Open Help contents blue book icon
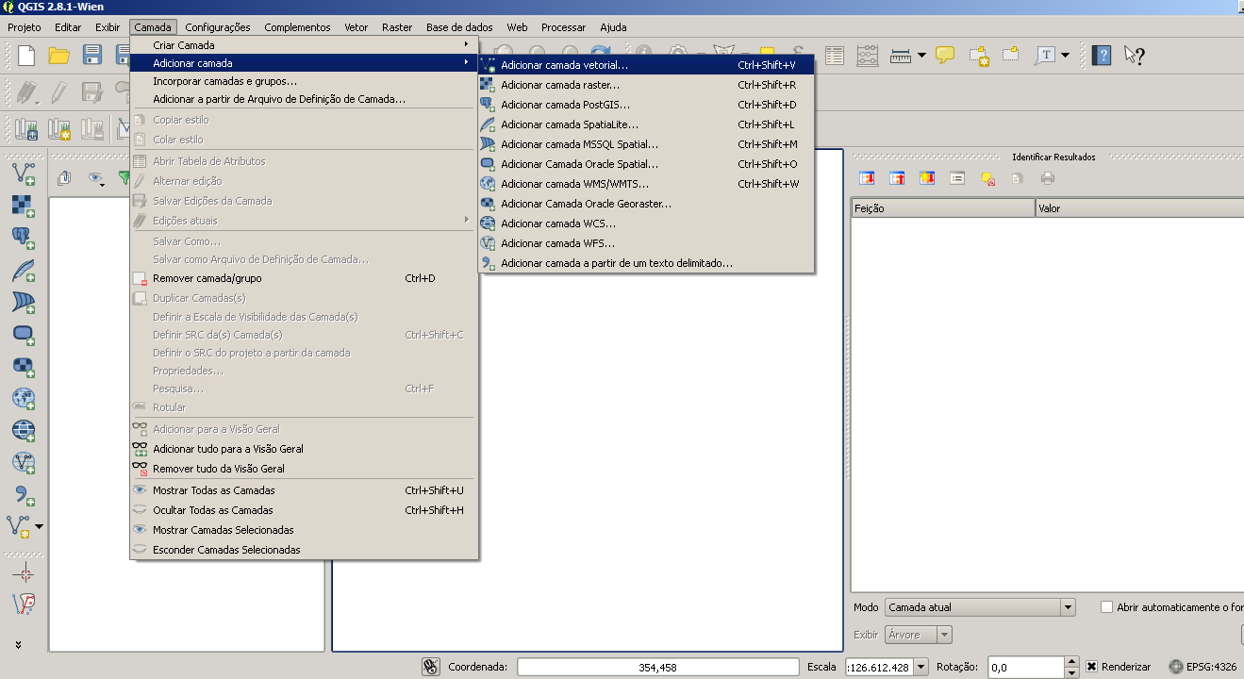 click(1101, 56)
